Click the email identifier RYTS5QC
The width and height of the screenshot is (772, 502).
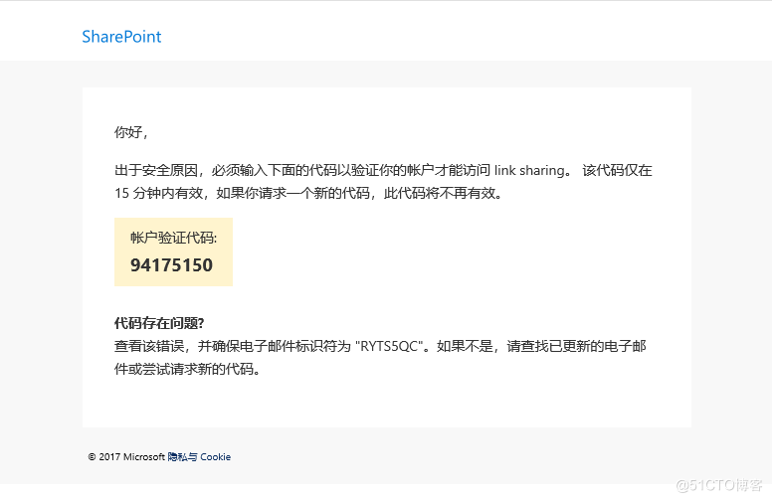point(389,346)
